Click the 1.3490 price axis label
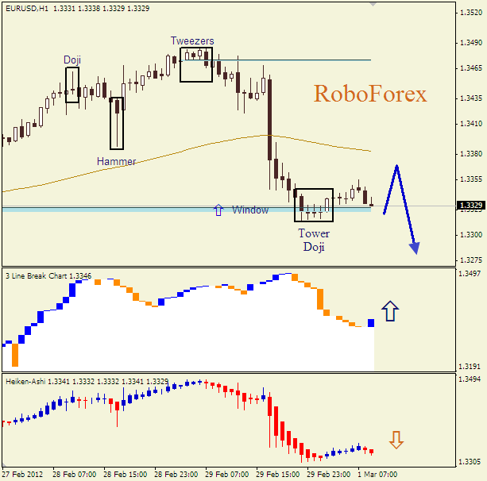Viewport: 487px width, 481px height. [x=470, y=41]
